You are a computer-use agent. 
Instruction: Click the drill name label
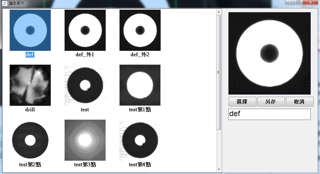(x=30, y=109)
